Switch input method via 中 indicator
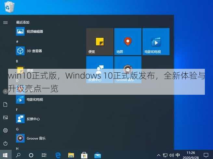The height and width of the screenshot is (159, 213). [x=178, y=155]
